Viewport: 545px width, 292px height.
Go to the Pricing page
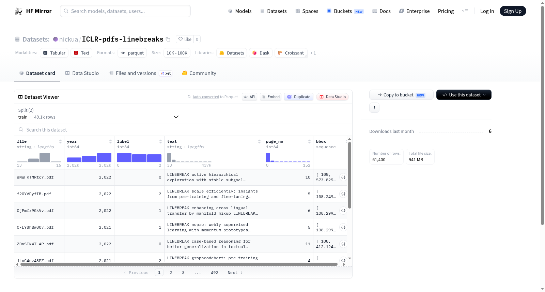(446, 11)
